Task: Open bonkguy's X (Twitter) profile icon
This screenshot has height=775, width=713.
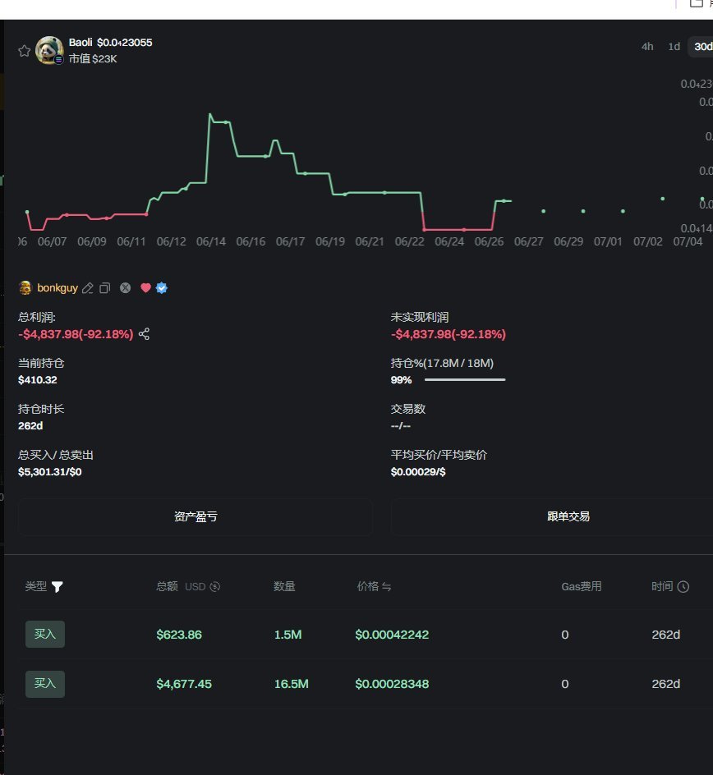Action: [x=125, y=288]
